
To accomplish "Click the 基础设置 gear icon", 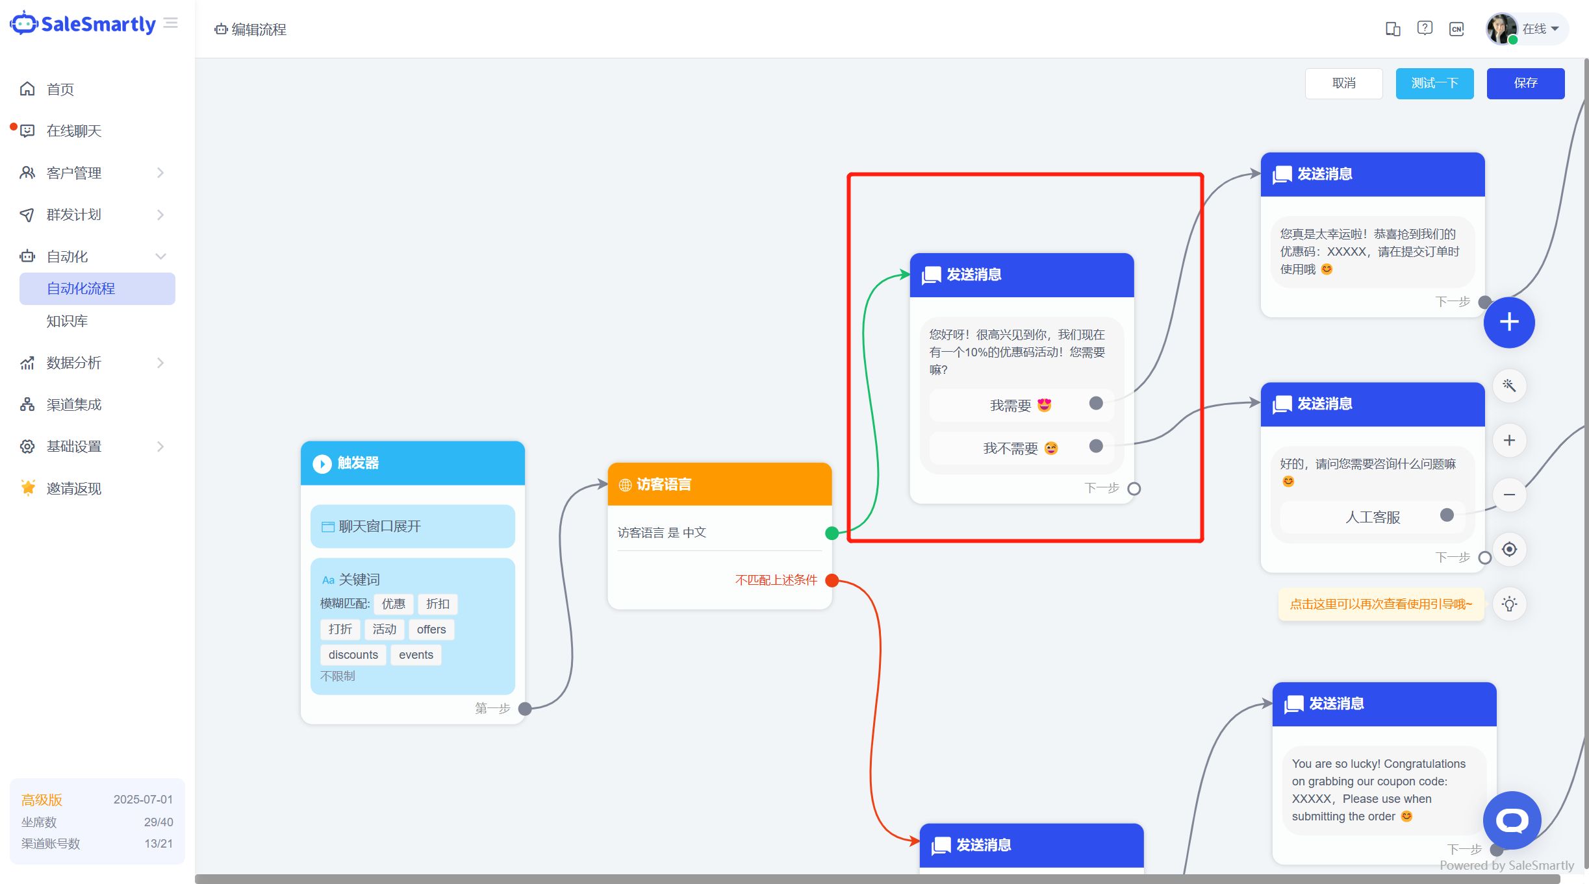I will [27, 447].
